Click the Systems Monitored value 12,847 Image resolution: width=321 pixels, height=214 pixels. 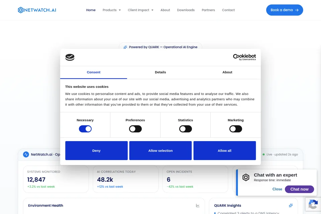click(x=36, y=180)
